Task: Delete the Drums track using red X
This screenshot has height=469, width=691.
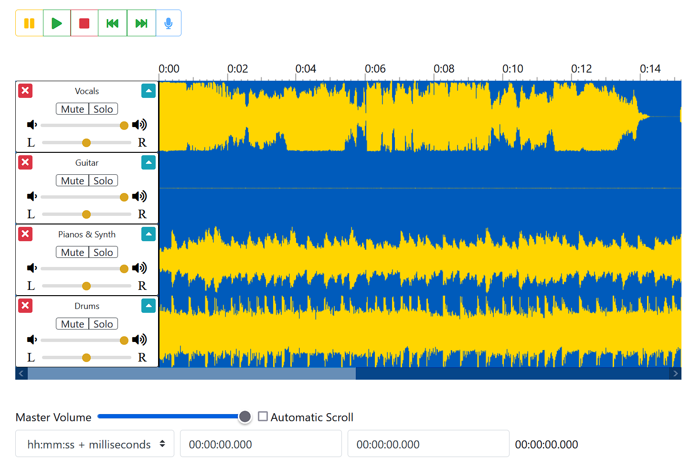Action: (25, 306)
